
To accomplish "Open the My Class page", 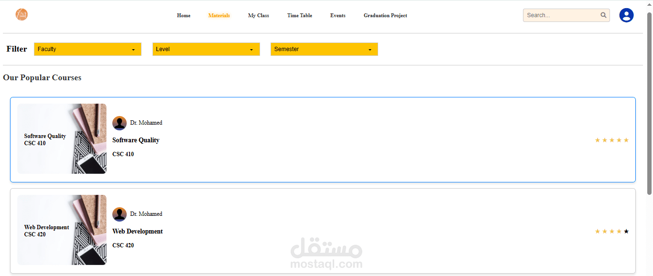I will [x=259, y=16].
